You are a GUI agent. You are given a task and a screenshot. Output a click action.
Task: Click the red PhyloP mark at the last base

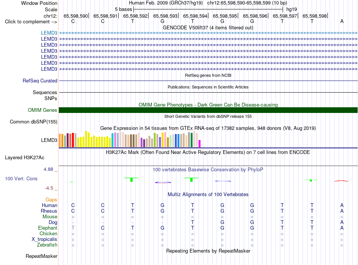(x=341, y=181)
